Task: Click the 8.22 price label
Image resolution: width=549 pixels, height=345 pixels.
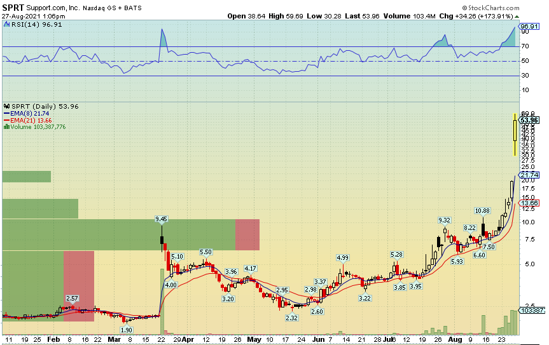Action: coord(470,228)
